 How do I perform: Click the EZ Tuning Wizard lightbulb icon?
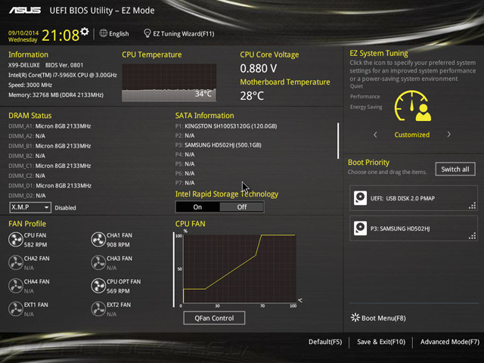[147, 33]
